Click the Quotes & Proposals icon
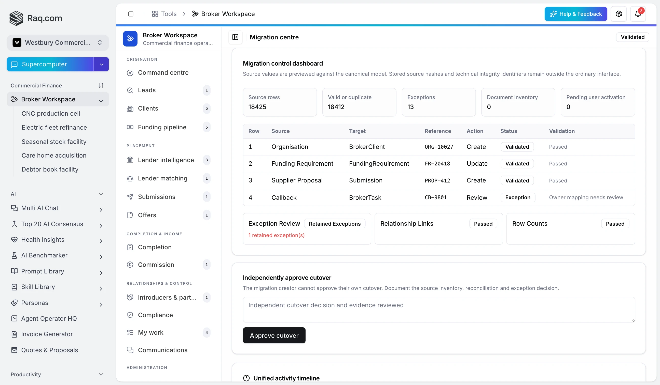The height and width of the screenshot is (385, 660). [x=14, y=350]
